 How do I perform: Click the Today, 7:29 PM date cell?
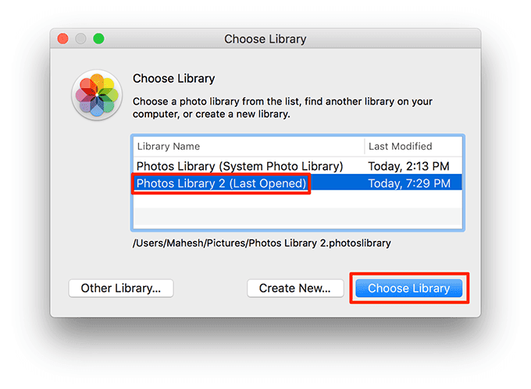coord(409,183)
